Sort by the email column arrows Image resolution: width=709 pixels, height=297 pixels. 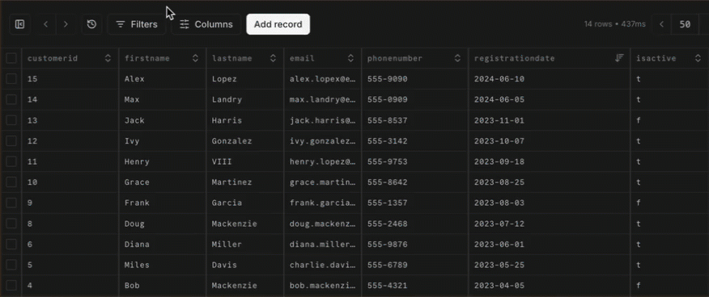pyautogui.click(x=351, y=58)
